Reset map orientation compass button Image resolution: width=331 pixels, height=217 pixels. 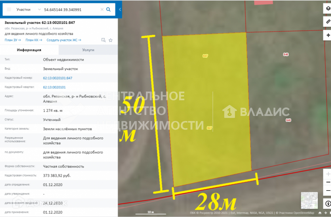tap(328, 204)
